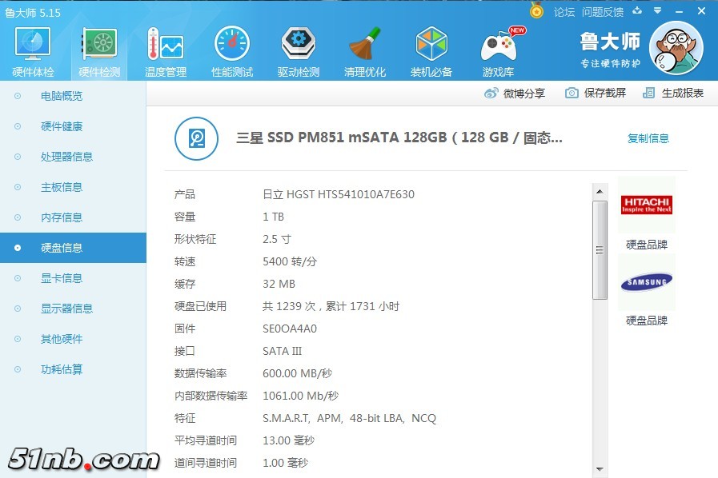
Task: Click the 鲁大师 cartoon avatar
Action: [675, 50]
